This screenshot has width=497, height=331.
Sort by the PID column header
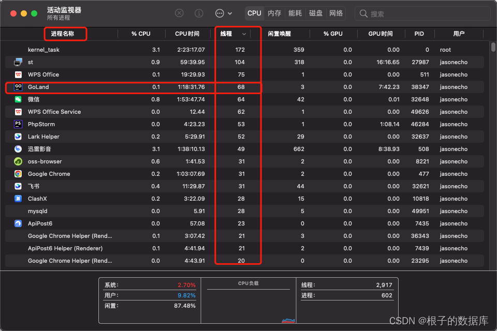tap(419, 34)
